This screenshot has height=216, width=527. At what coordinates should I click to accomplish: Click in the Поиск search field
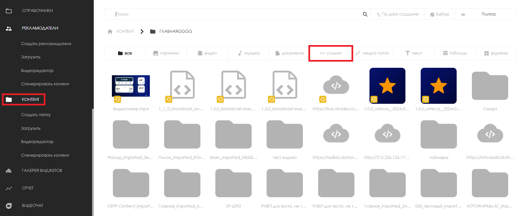[x=237, y=14]
